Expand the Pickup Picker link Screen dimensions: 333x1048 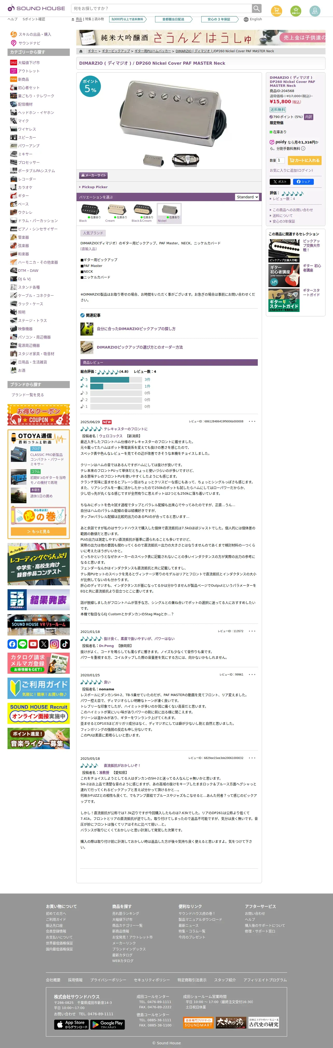[x=95, y=187]
